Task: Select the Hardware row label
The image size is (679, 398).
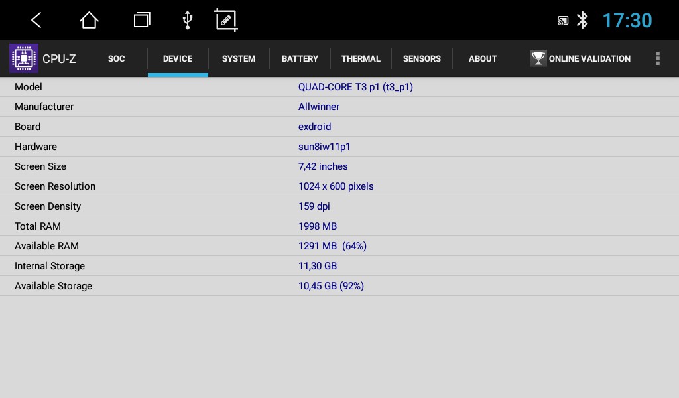Action: tap(36, 147)
